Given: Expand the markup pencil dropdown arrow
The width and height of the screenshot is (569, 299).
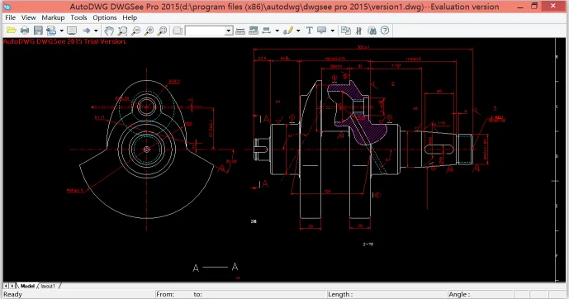Looking at the screenshot, I should pyautogui.click(x=298, y=31).
